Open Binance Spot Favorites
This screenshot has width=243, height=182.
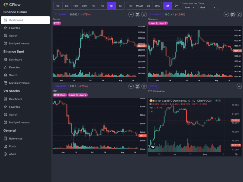tap(14, 67)
